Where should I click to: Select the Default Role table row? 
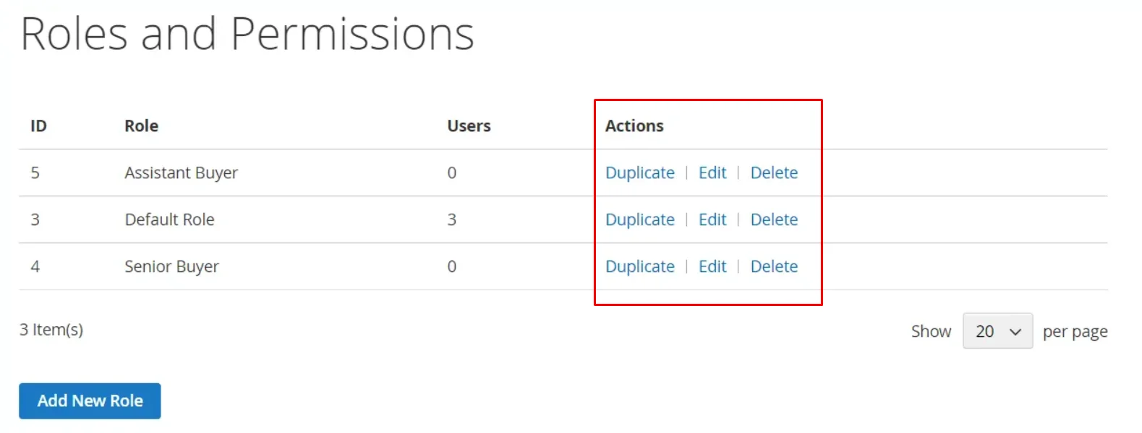pos(289,219)
